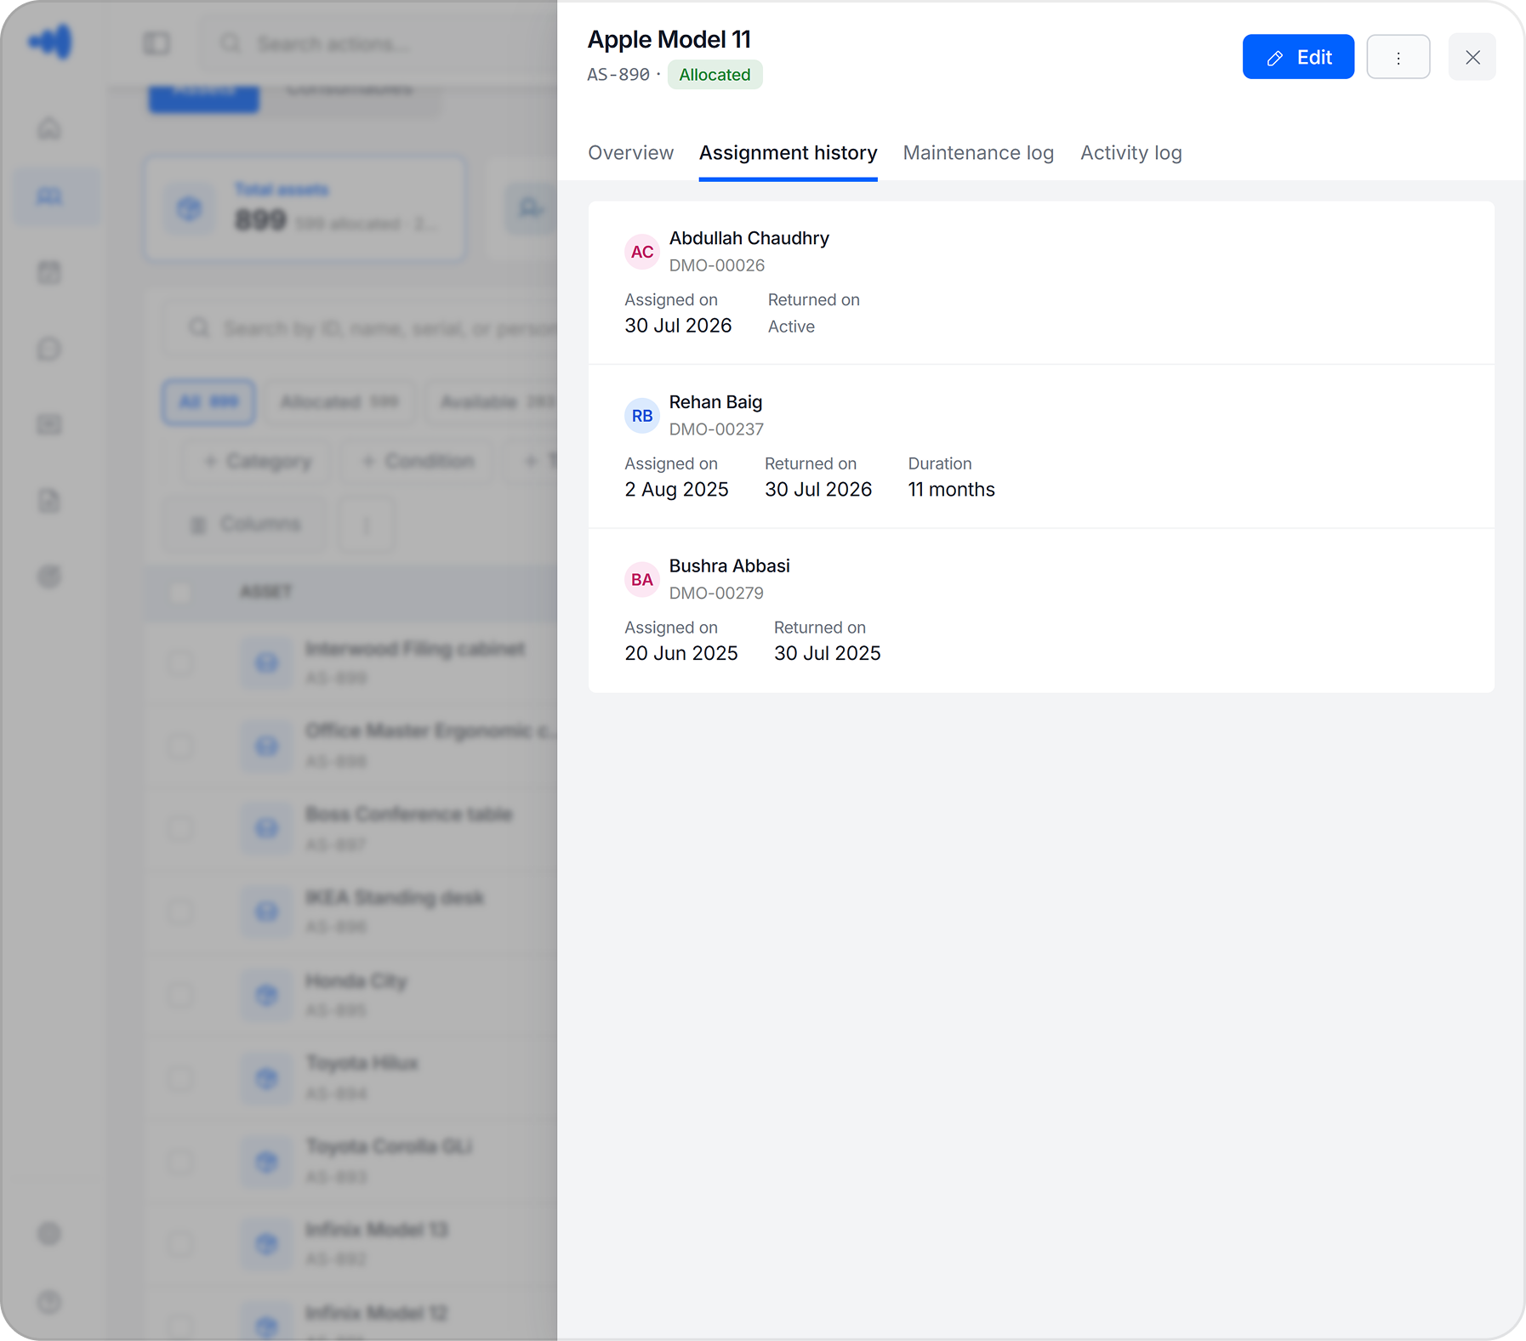The width and height of the screenshot is (1526, 1341).
Task: Open the Maintenance log tab
Action: tap(978, 153)
